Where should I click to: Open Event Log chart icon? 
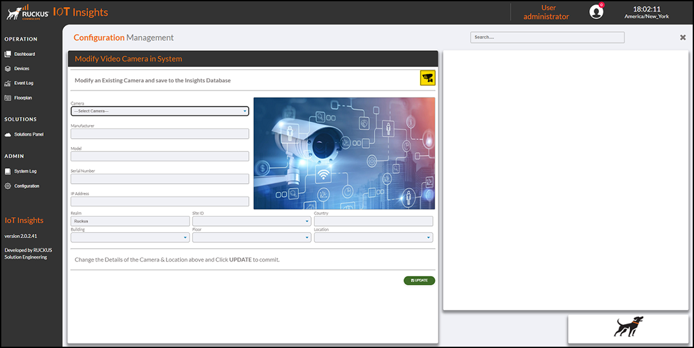pos(8,83)
